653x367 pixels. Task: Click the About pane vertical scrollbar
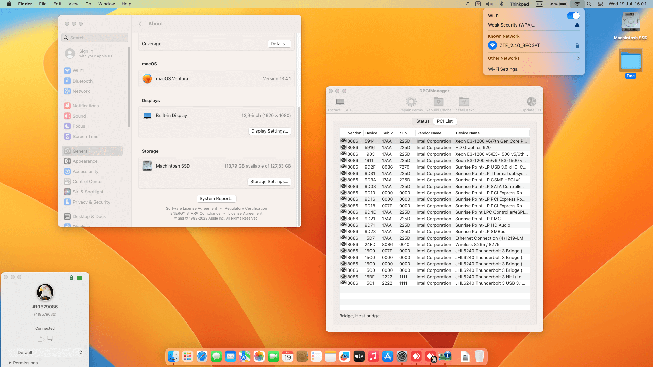coord(299,167)
